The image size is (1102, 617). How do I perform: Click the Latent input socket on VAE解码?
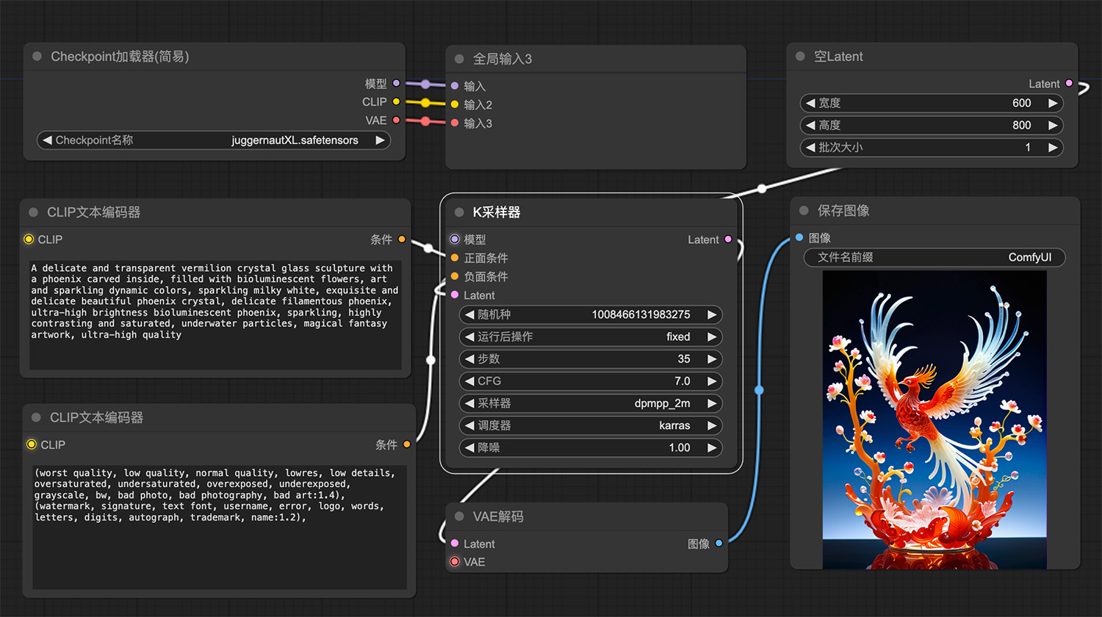455,543
